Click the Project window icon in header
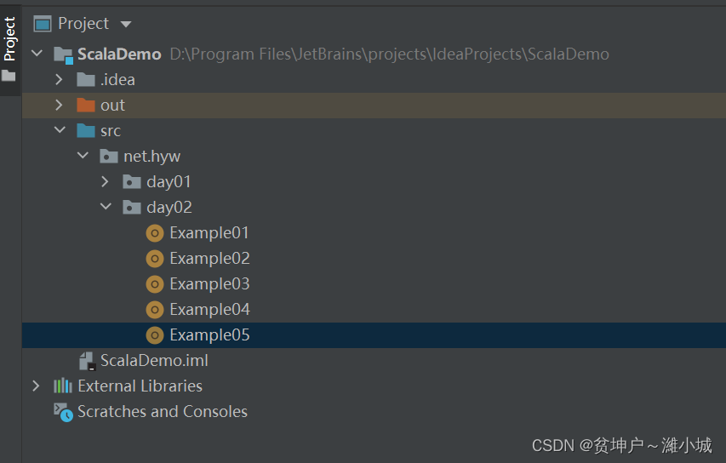This screenshot has height=463, width=726. pyautogui.click(x=43, y=24)
